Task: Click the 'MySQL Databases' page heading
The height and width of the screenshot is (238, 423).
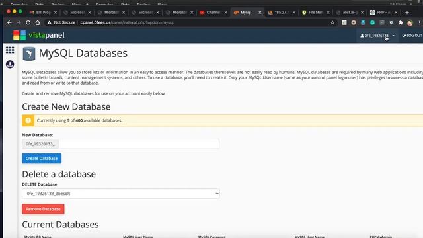Action: pos(83,53)
